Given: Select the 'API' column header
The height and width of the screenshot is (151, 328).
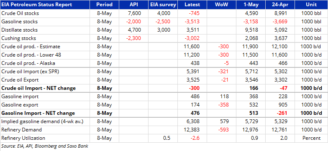Looking at the screenshot, I should [x=134, y=5].
